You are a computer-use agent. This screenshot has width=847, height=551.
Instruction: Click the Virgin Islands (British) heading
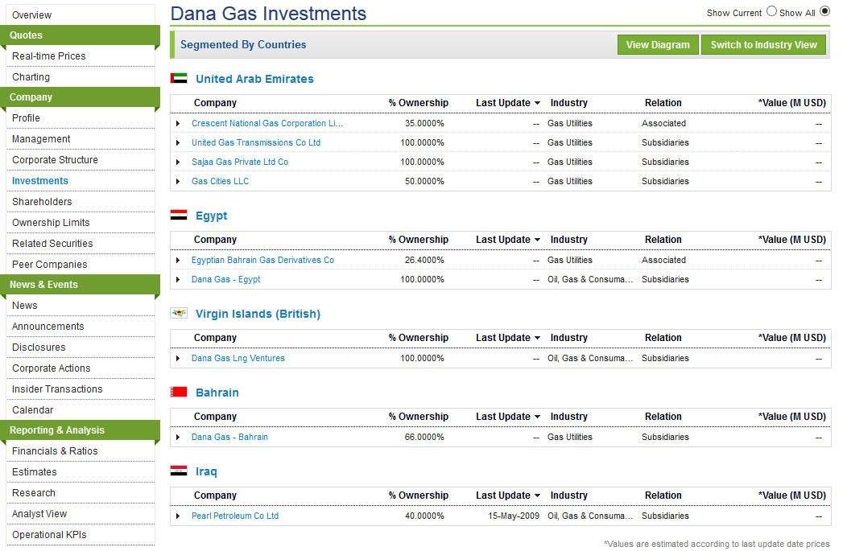click(x=258, y=314)
